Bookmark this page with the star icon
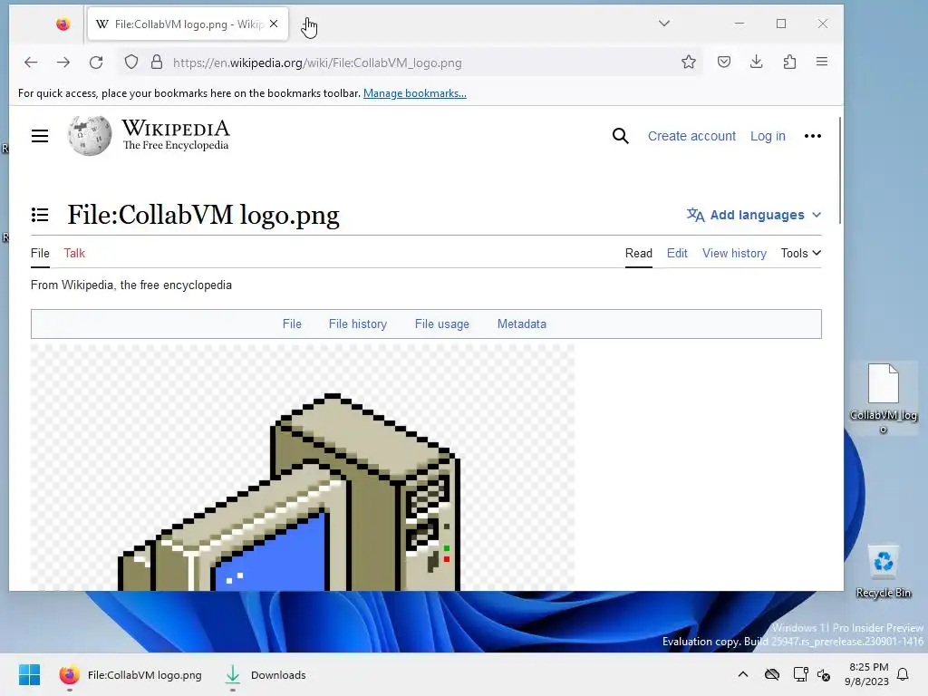 pos(689,63)
